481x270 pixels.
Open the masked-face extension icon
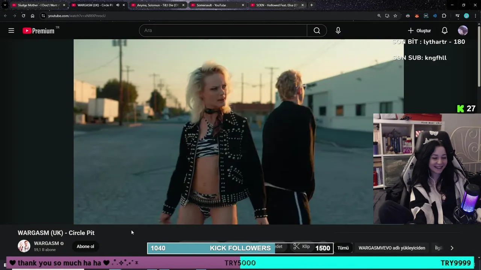point(408,16)
